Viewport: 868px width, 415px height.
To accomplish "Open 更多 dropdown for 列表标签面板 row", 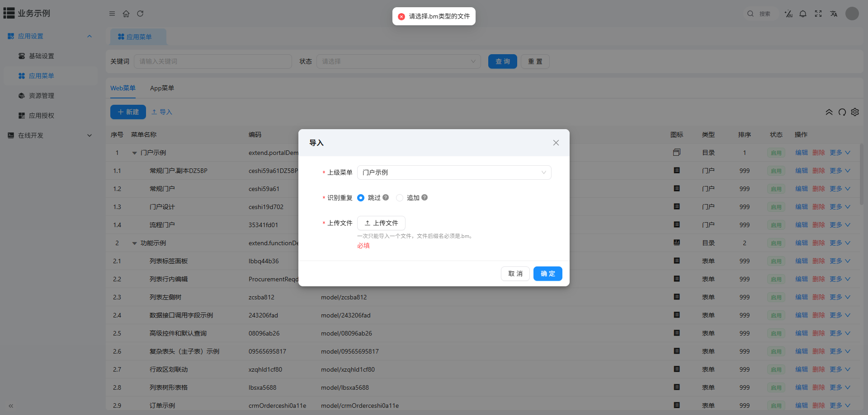I will (840, 261).
